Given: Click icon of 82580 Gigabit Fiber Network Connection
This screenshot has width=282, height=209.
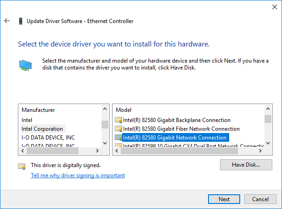Looking at the screenshot, I should point(118,129).
